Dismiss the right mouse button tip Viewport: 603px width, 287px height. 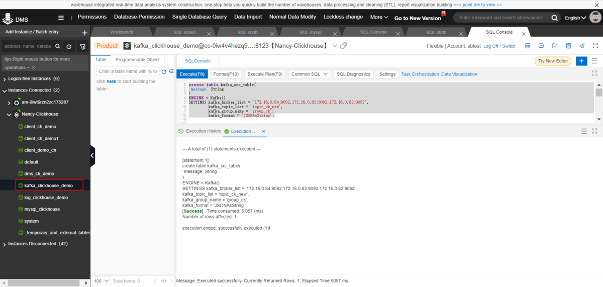click(x=34, y=67)
